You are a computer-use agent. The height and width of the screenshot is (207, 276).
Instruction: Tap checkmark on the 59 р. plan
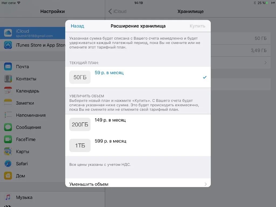tap(205, 77)
